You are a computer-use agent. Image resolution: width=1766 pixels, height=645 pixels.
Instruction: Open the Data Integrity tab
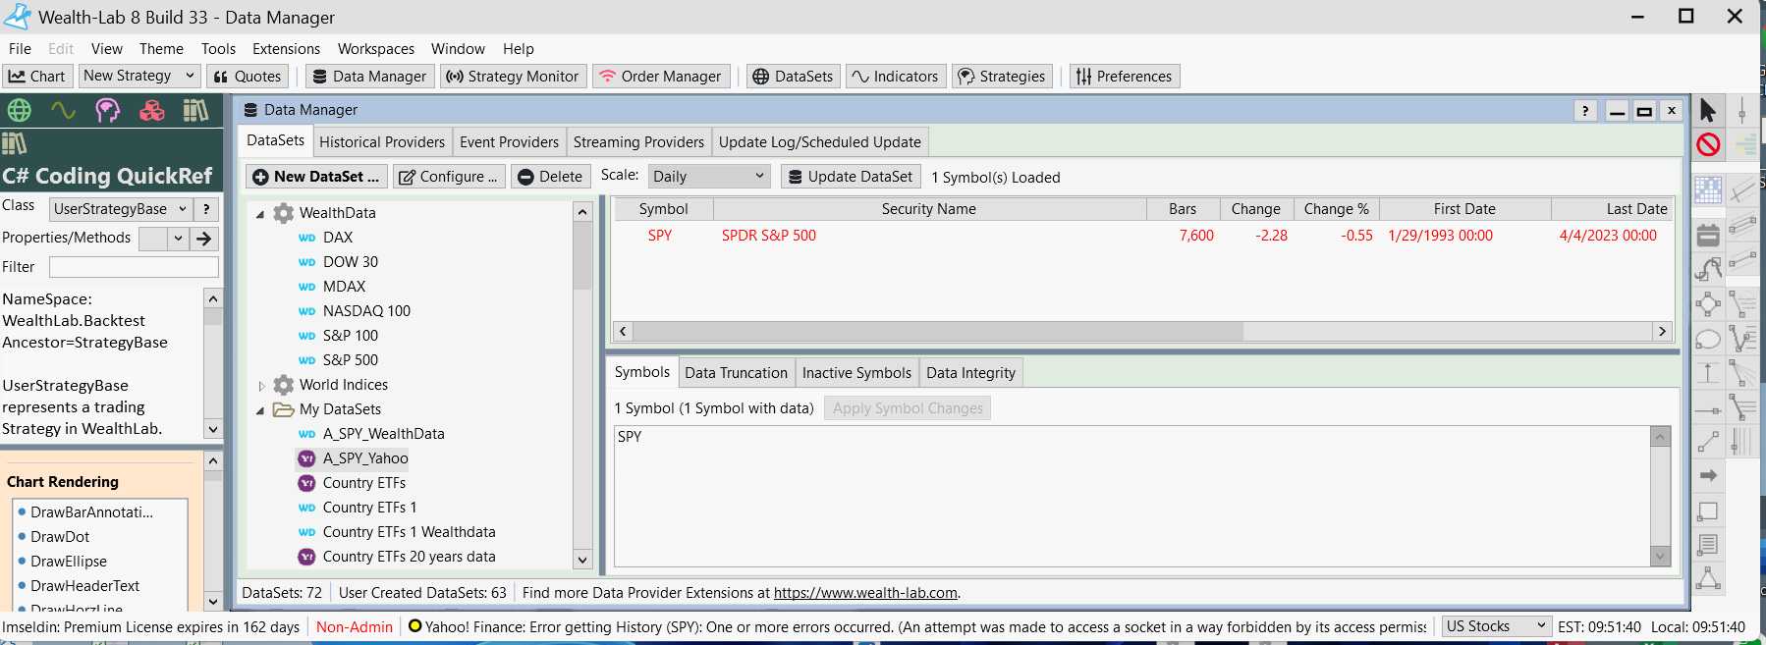[970, 373]
